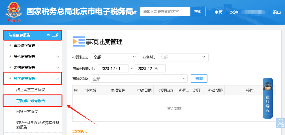Open 网签三方协议 menu item
The height and width of the screenshot is (135, 285).
click(27, 112)
